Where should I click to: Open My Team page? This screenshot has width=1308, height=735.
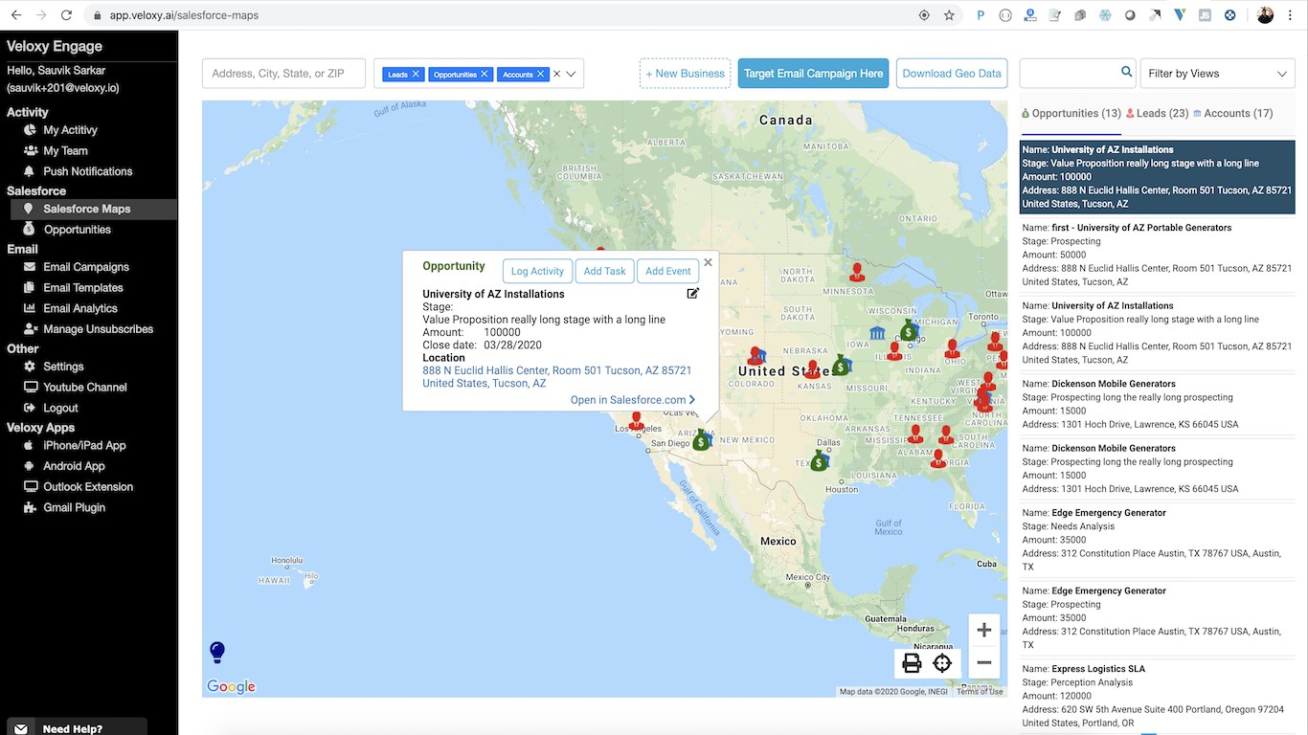pyautogui.click(x=65, y=151)
